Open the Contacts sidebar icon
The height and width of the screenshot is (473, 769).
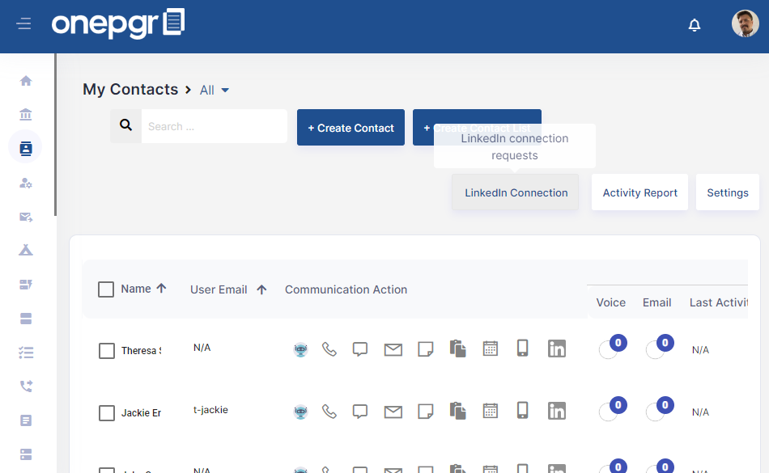pos(26,148)
